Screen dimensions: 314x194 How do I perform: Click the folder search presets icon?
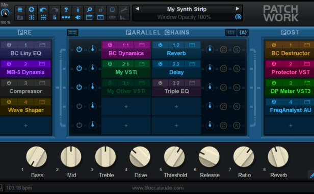click(x=20, y=17)
